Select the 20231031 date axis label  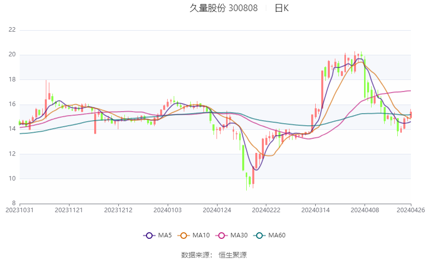(20, 210)
